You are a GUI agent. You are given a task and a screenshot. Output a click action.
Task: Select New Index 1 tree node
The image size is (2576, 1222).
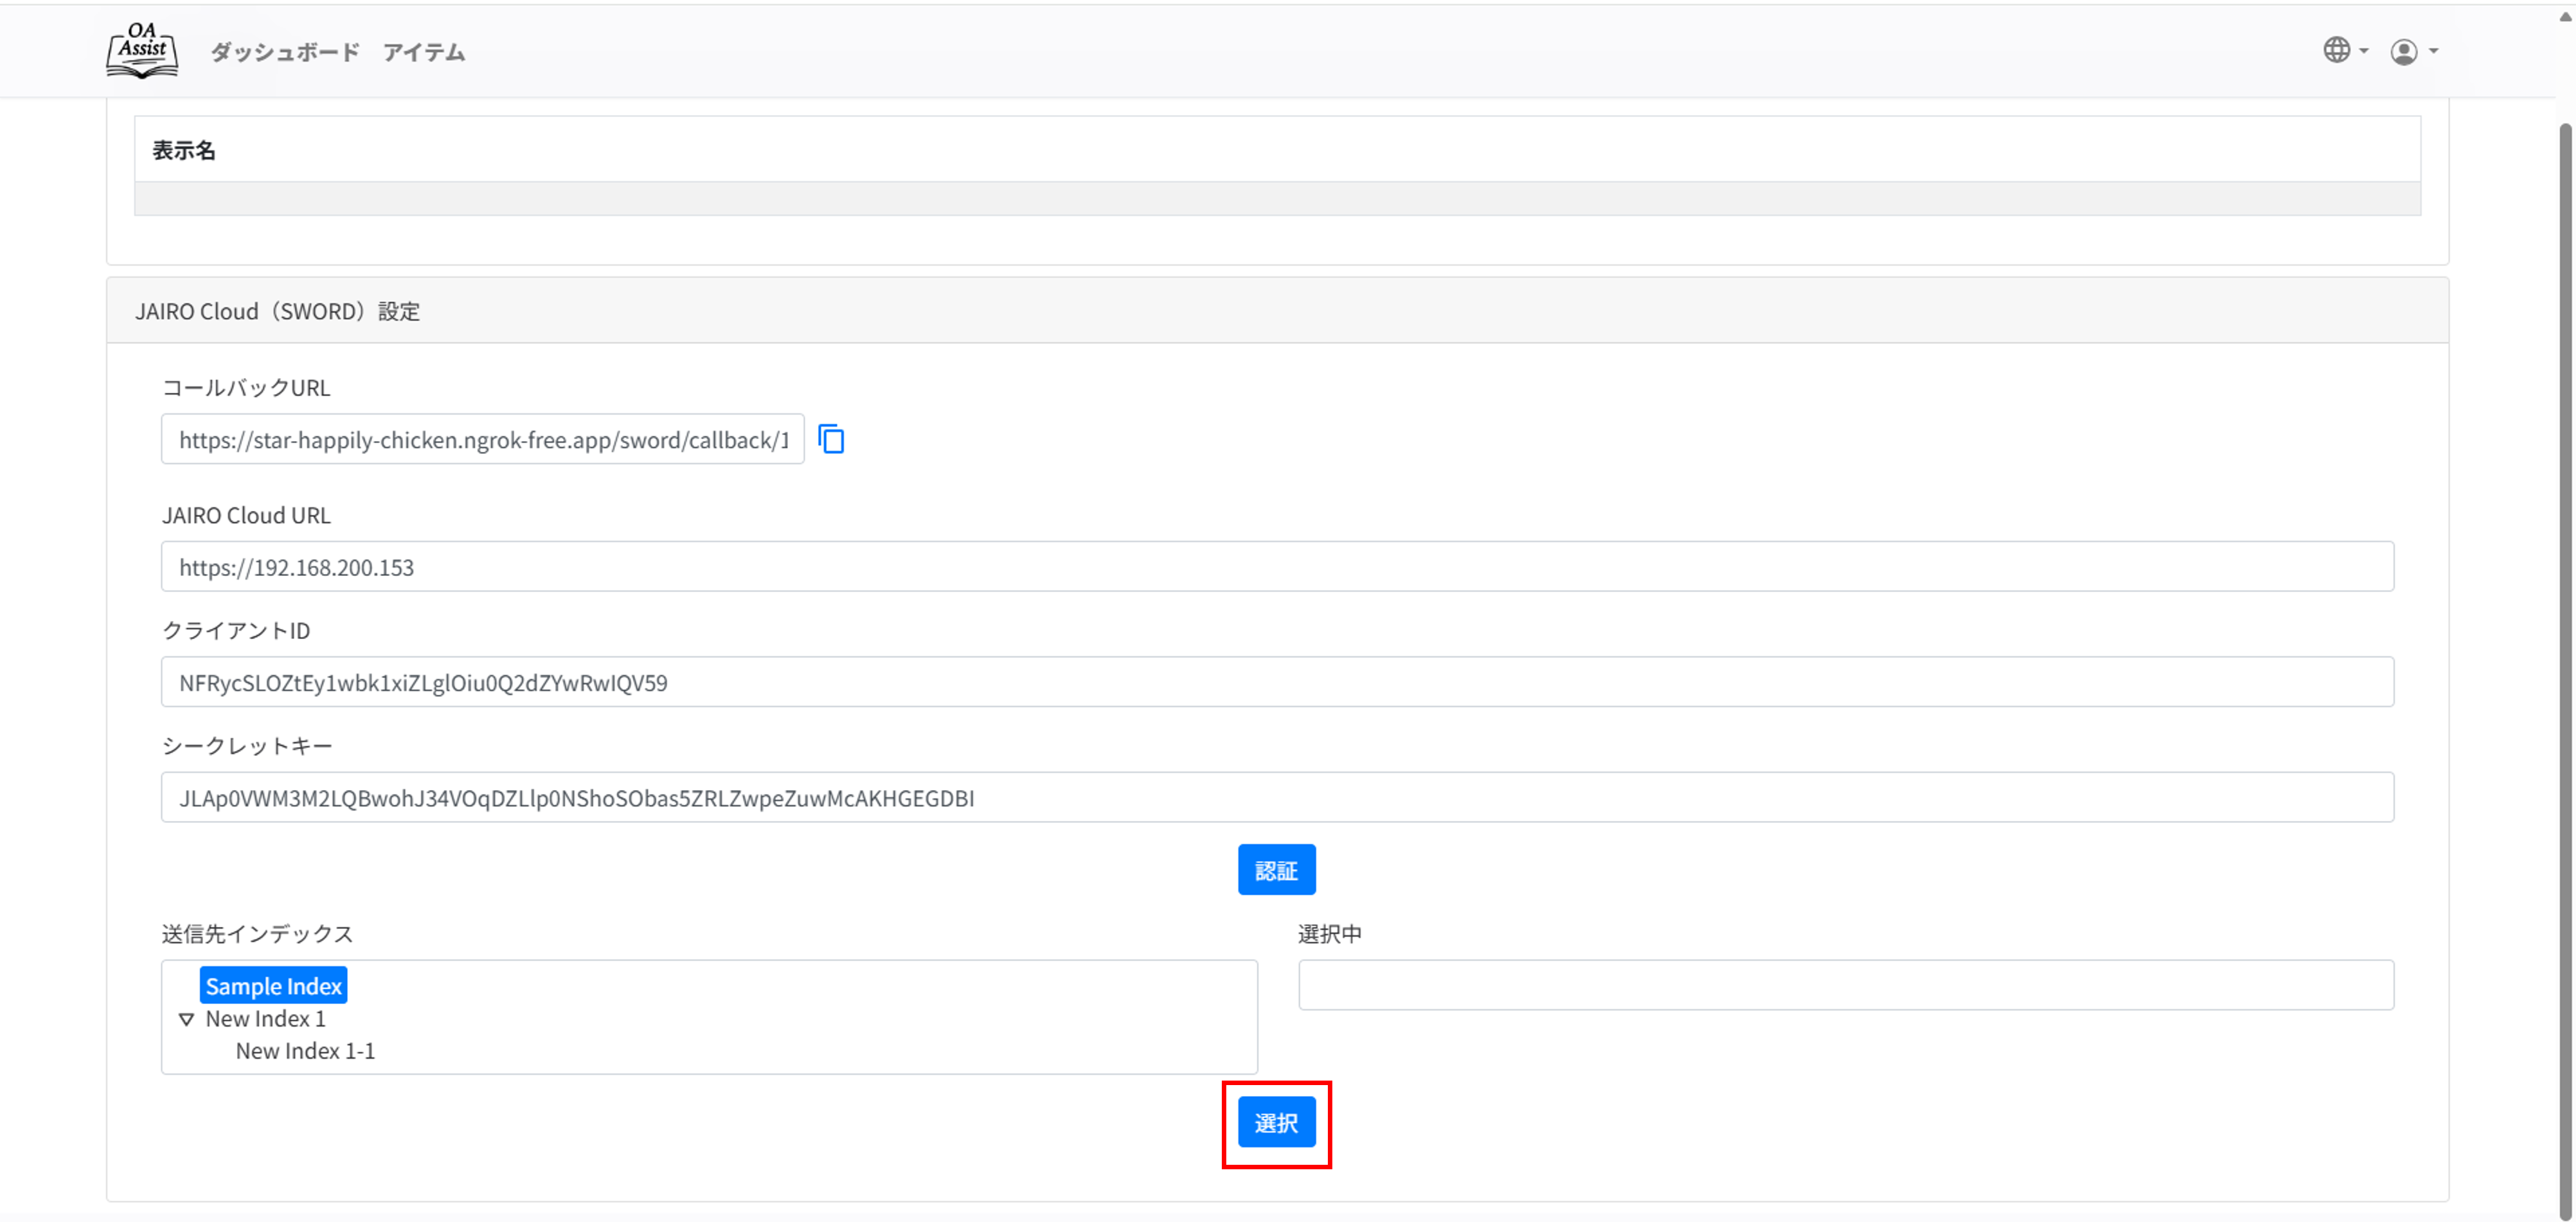point(265,1019)
